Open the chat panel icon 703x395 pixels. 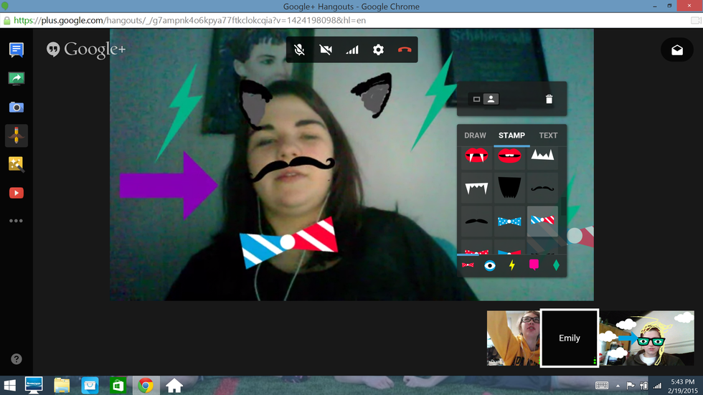[16, 50]
